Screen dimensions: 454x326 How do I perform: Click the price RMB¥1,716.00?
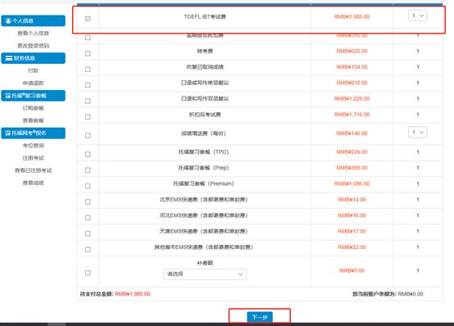tap(352, 115)
